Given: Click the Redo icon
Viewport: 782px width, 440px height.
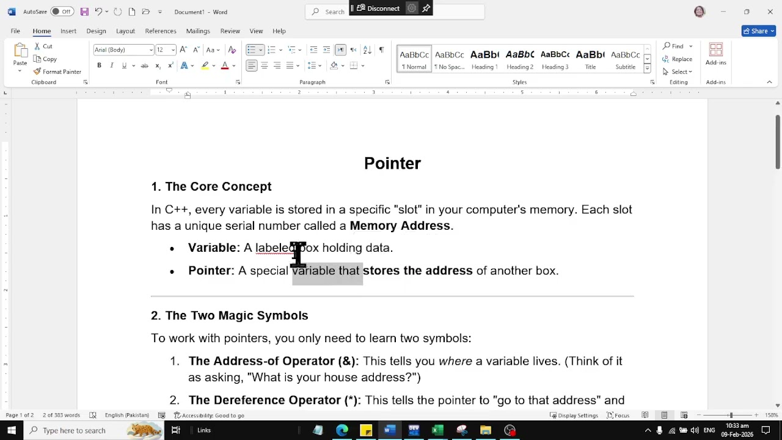Looking at the screenshot, I should pos(117,12).
